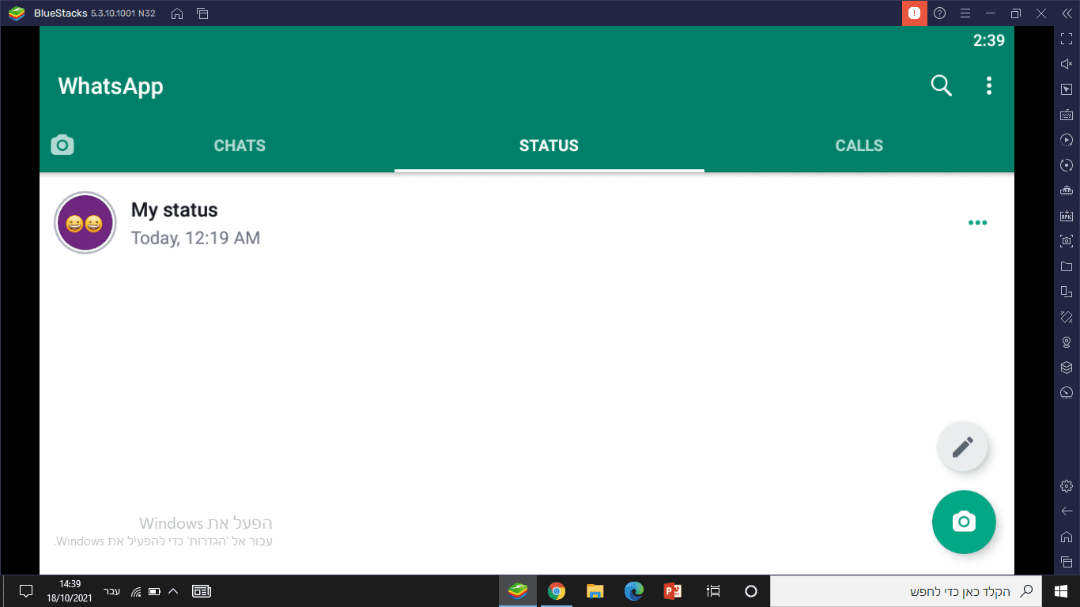Open BlueStacks help question mark icon

939,13
